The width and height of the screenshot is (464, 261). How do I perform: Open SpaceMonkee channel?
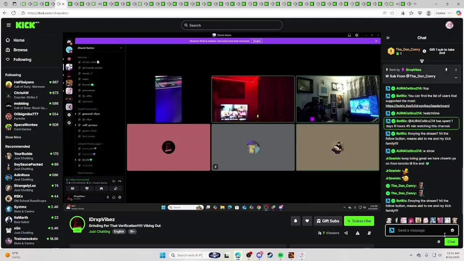click(32, 127)
